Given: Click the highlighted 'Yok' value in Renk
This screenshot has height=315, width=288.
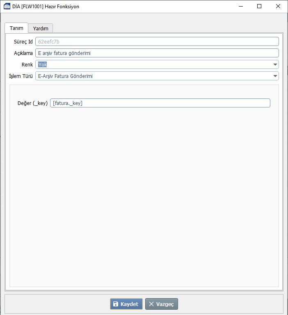Looking at the screenshot, I should click(43, 64).
